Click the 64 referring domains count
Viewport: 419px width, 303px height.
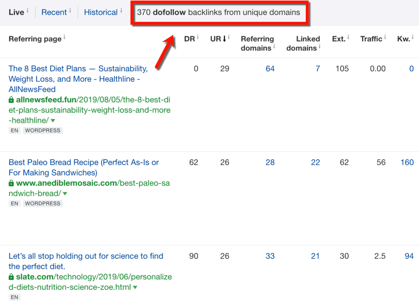tap(270, 68)
